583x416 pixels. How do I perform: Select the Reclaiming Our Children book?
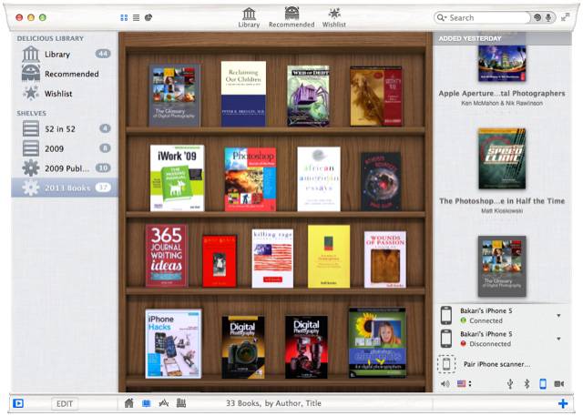click(x=243, y=94)
